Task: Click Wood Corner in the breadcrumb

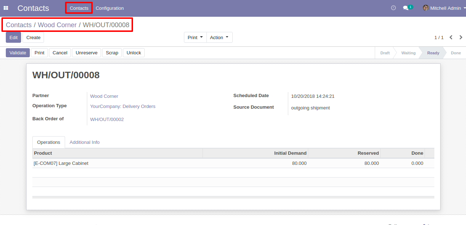Action: 57,25
